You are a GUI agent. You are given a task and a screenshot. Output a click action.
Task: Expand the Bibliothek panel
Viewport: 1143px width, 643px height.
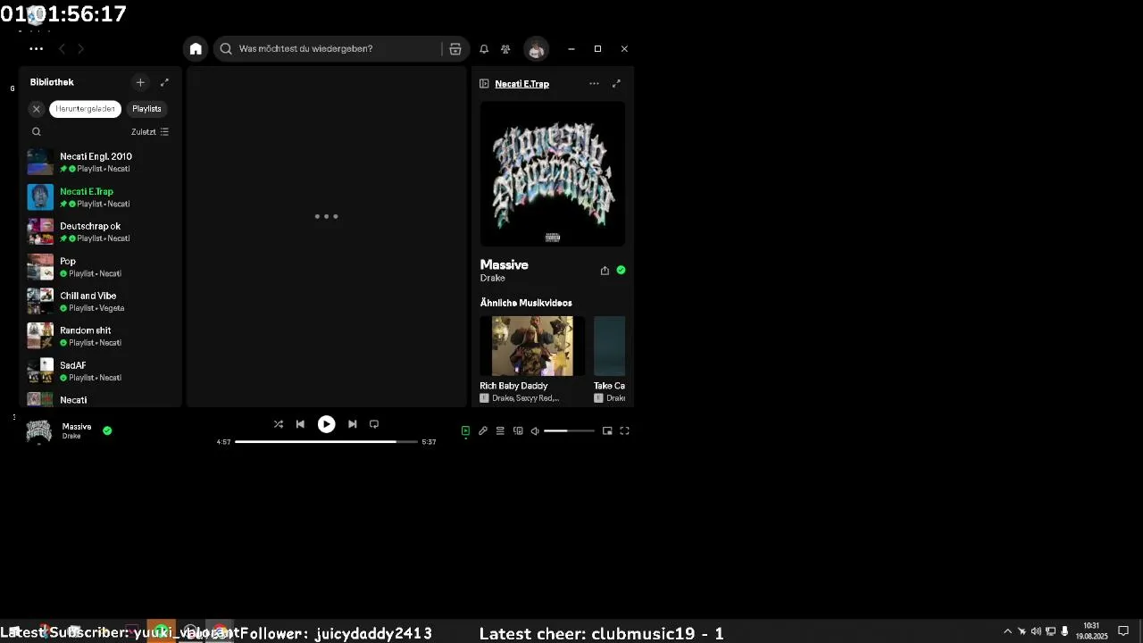[164, 82]
